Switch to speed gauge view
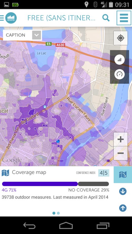The image size is (132, 234). 119,74
